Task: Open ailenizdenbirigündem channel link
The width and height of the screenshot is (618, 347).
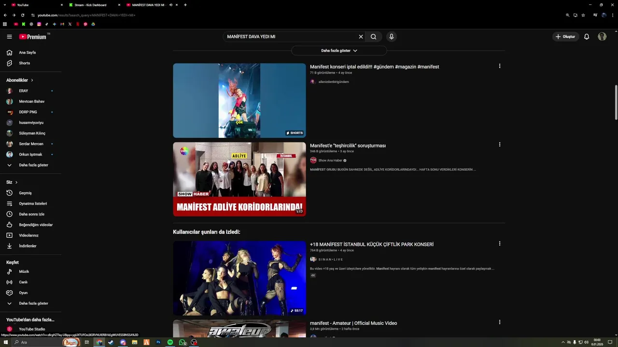Action: point(333,82)
